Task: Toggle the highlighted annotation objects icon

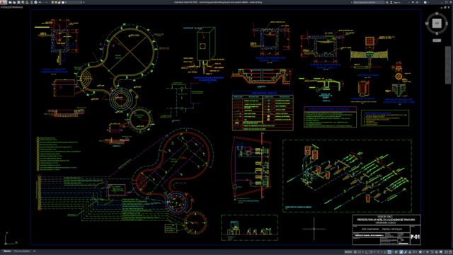Action: tap(401, 252)
